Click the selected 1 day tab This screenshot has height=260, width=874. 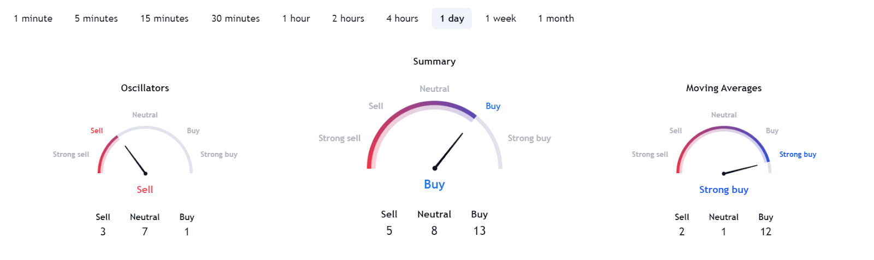pyautogui.click(x=452, y=19)
